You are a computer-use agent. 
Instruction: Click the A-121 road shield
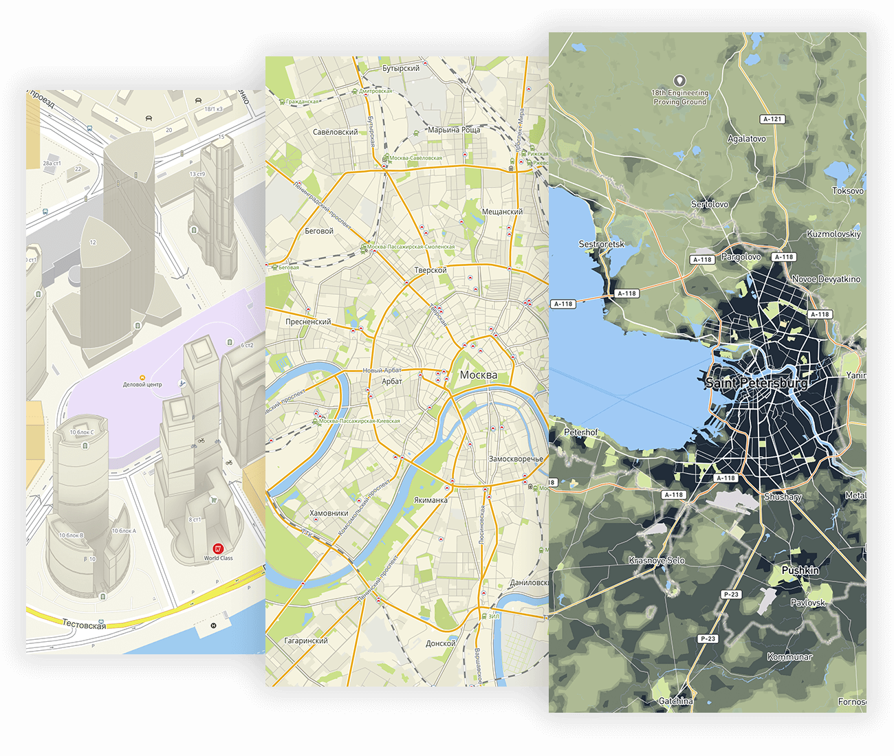(x=772, y=119)
